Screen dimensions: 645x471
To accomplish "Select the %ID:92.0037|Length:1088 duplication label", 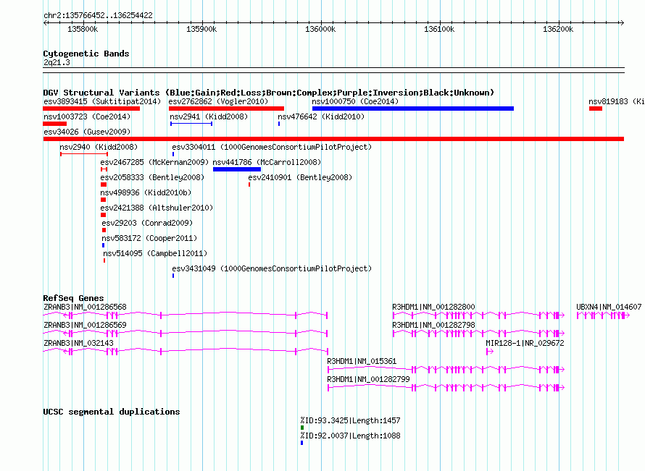I will click(350, 436).
